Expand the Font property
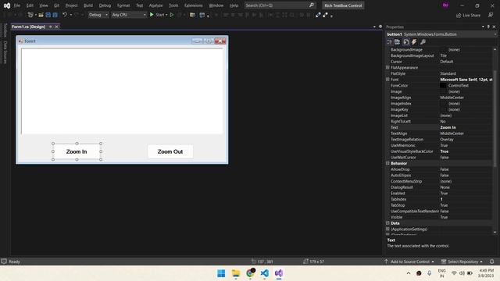This screenshot has height=281, width=500. click(387, 80)
